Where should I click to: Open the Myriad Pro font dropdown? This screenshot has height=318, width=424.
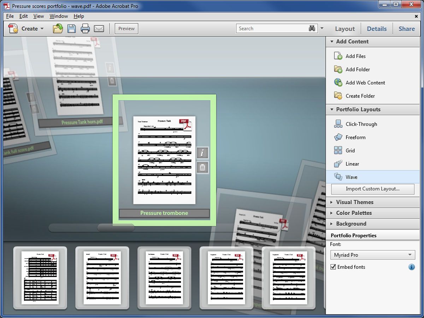[x=373, y=255]
